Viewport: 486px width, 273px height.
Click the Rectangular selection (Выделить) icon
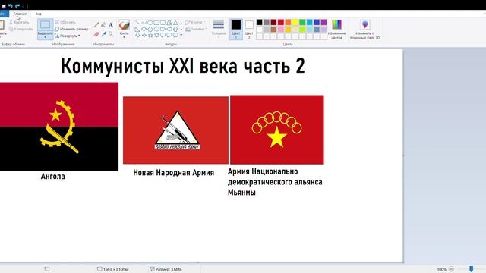[x=46, y=25]
